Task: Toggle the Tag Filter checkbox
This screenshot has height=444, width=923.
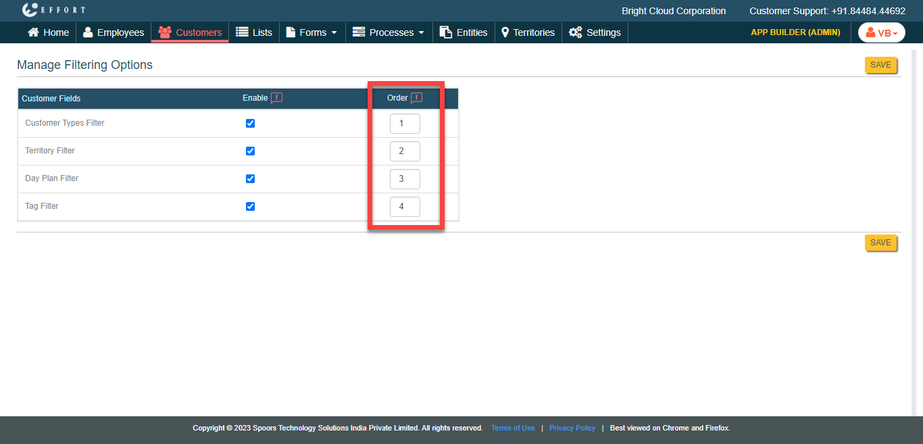Action: point(250,207)
